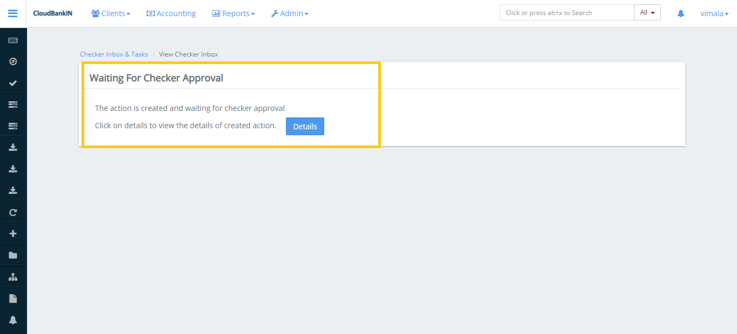
Task: Open the vimala user account menu
Action: [x=714, y=13]
